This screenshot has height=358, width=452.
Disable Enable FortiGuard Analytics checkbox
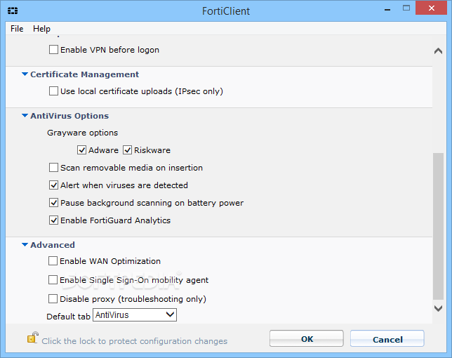tap(53, 220)
